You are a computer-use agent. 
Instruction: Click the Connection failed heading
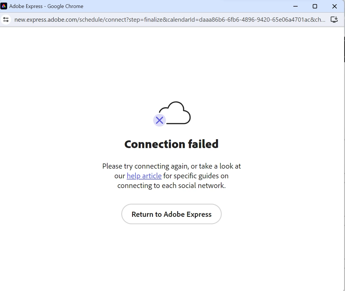click(172, 144)
